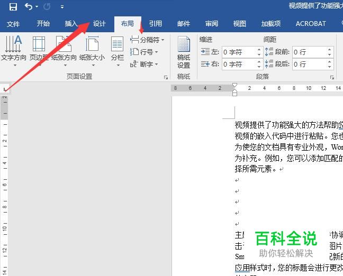
Task: Click the 分栏 columns icon
Action: pyautogui.click(x=118, y=44)
